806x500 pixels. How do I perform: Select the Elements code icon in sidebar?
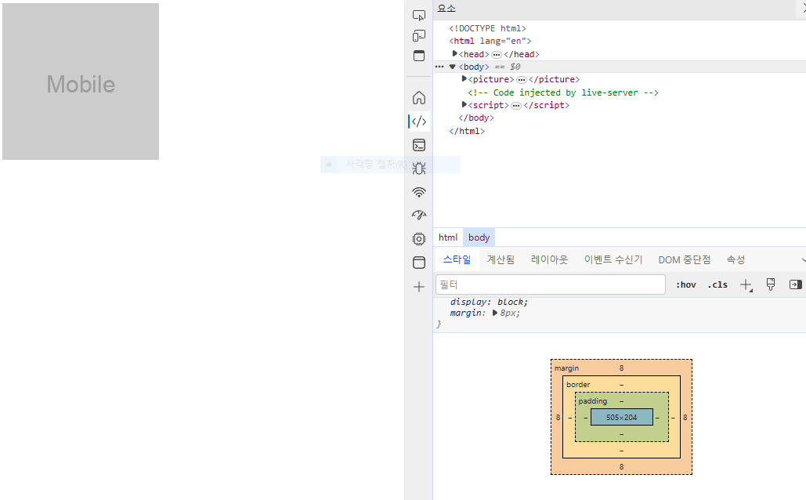[x=419, y=121]
